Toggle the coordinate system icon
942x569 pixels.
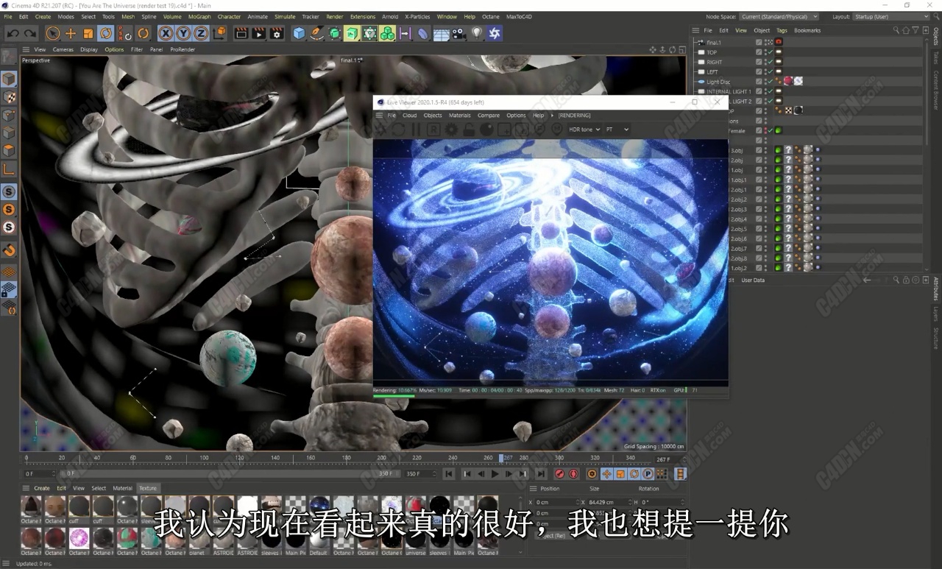coord(219,33)
